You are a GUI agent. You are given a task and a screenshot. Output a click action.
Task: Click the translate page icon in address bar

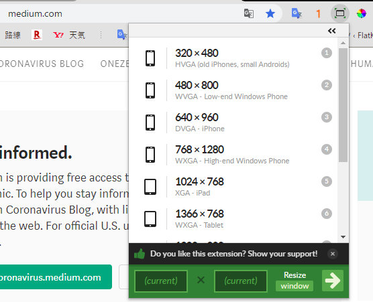(x=249, y=13)
